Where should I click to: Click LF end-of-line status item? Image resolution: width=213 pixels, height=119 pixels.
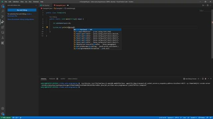(x=181, y=118)
